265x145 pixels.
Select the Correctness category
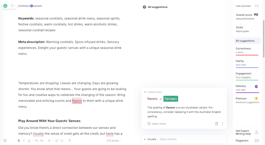point(247,50)
